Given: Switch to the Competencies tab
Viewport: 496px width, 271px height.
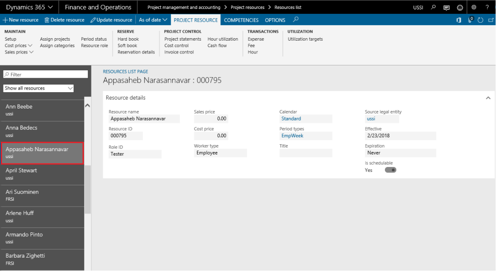Looking at the screenshot, I should (x=241, y=20).
